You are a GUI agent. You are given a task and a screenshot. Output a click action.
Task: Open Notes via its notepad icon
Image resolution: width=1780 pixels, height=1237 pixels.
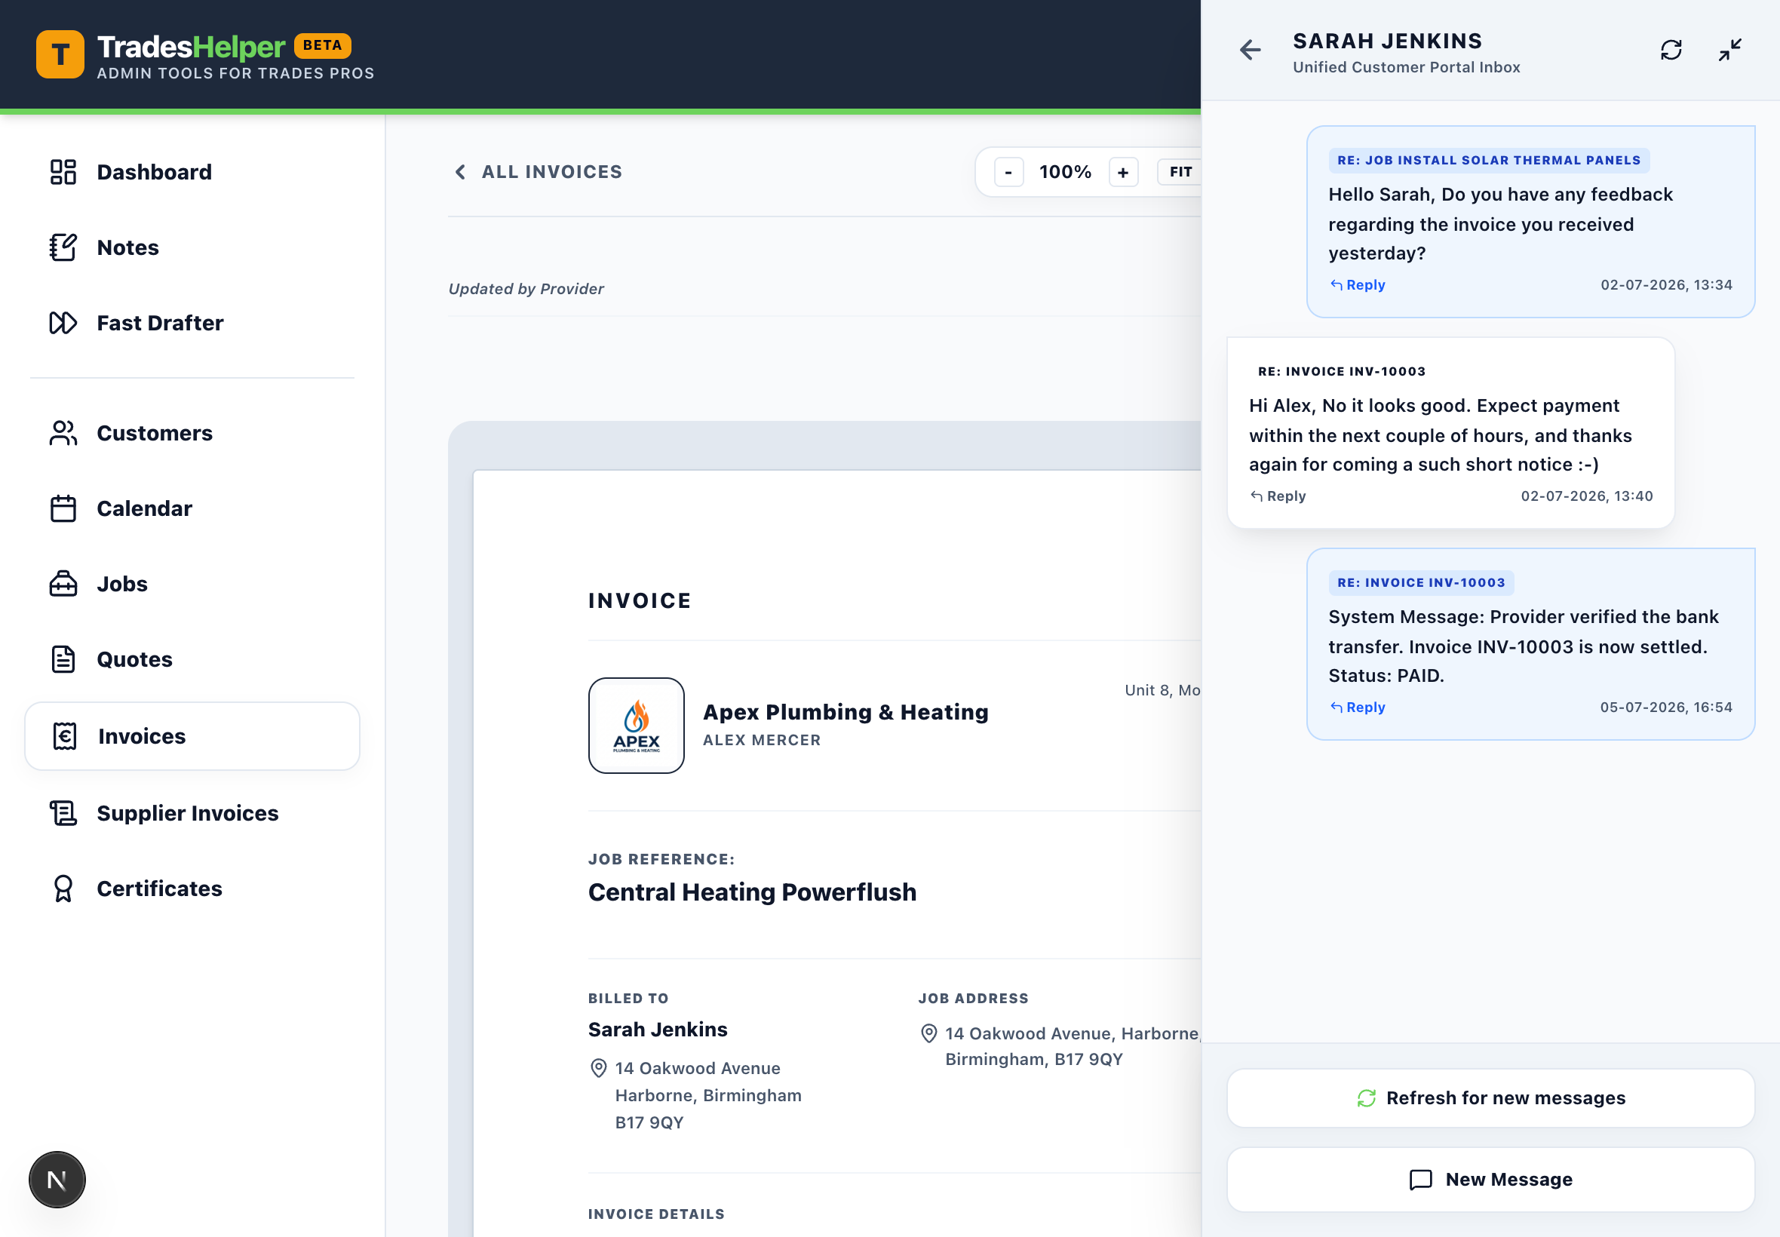[x=63, y=247]
